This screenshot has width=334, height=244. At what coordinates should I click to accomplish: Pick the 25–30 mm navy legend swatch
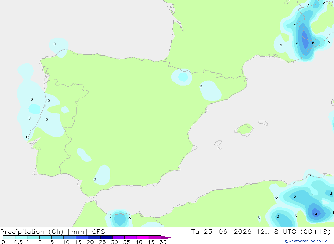[x=106, y=237]
